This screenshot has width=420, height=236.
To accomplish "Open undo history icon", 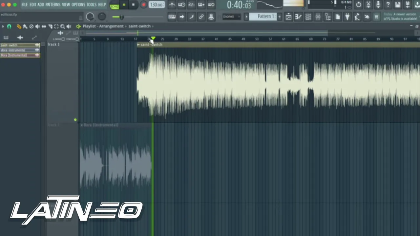I will point(358,5).
